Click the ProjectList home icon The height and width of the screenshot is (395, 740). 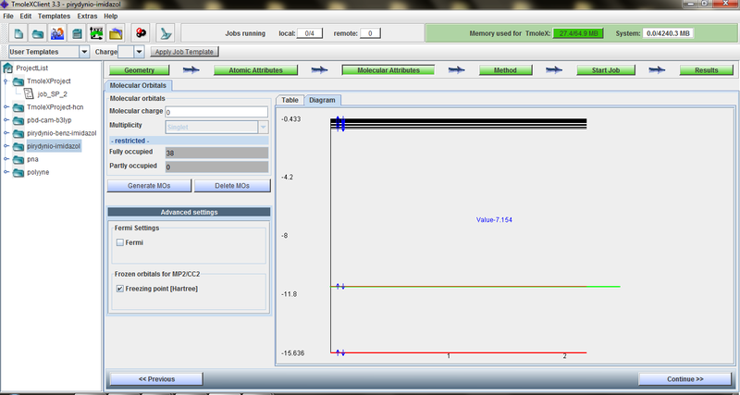click(8, 68)
